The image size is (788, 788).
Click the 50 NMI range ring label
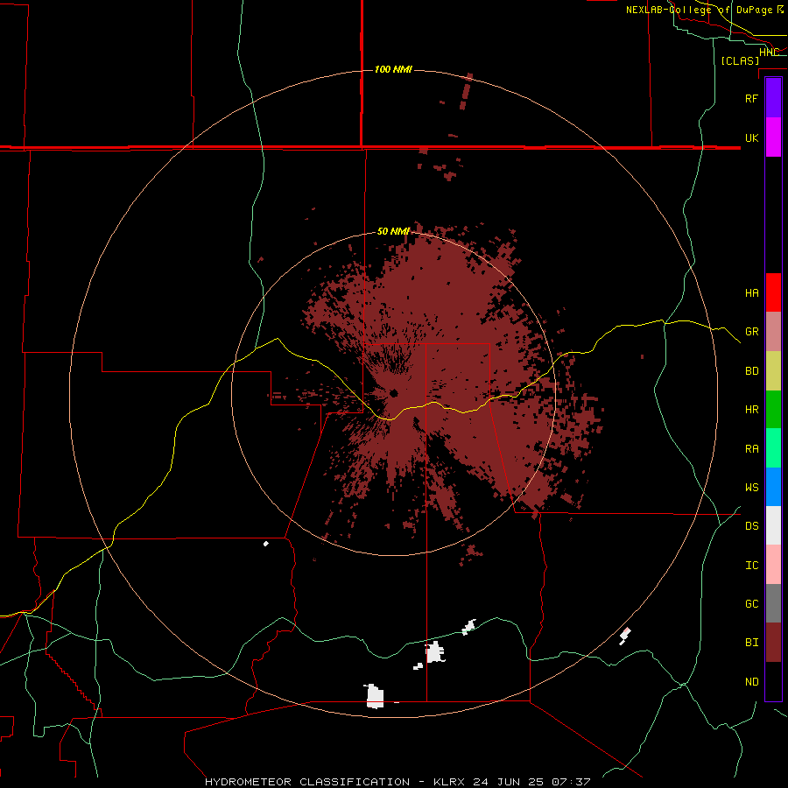393,231
